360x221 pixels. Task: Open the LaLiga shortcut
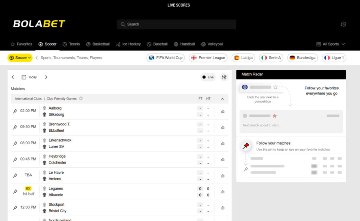(x=243, y=58)
